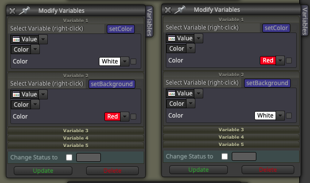Viewport: 310px width, 183px height.
Task: Open the Variables side tab on right panel
Action: pyautogui.click(x=305, y=21)
